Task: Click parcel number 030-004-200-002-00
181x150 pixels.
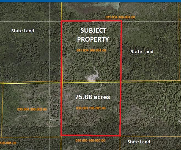Action: click(32, 109)
